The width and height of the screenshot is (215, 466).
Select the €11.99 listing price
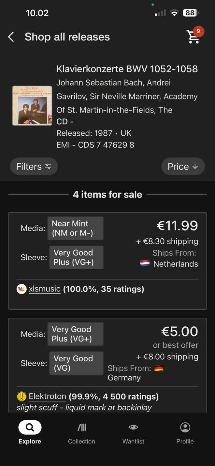(177, 226)
